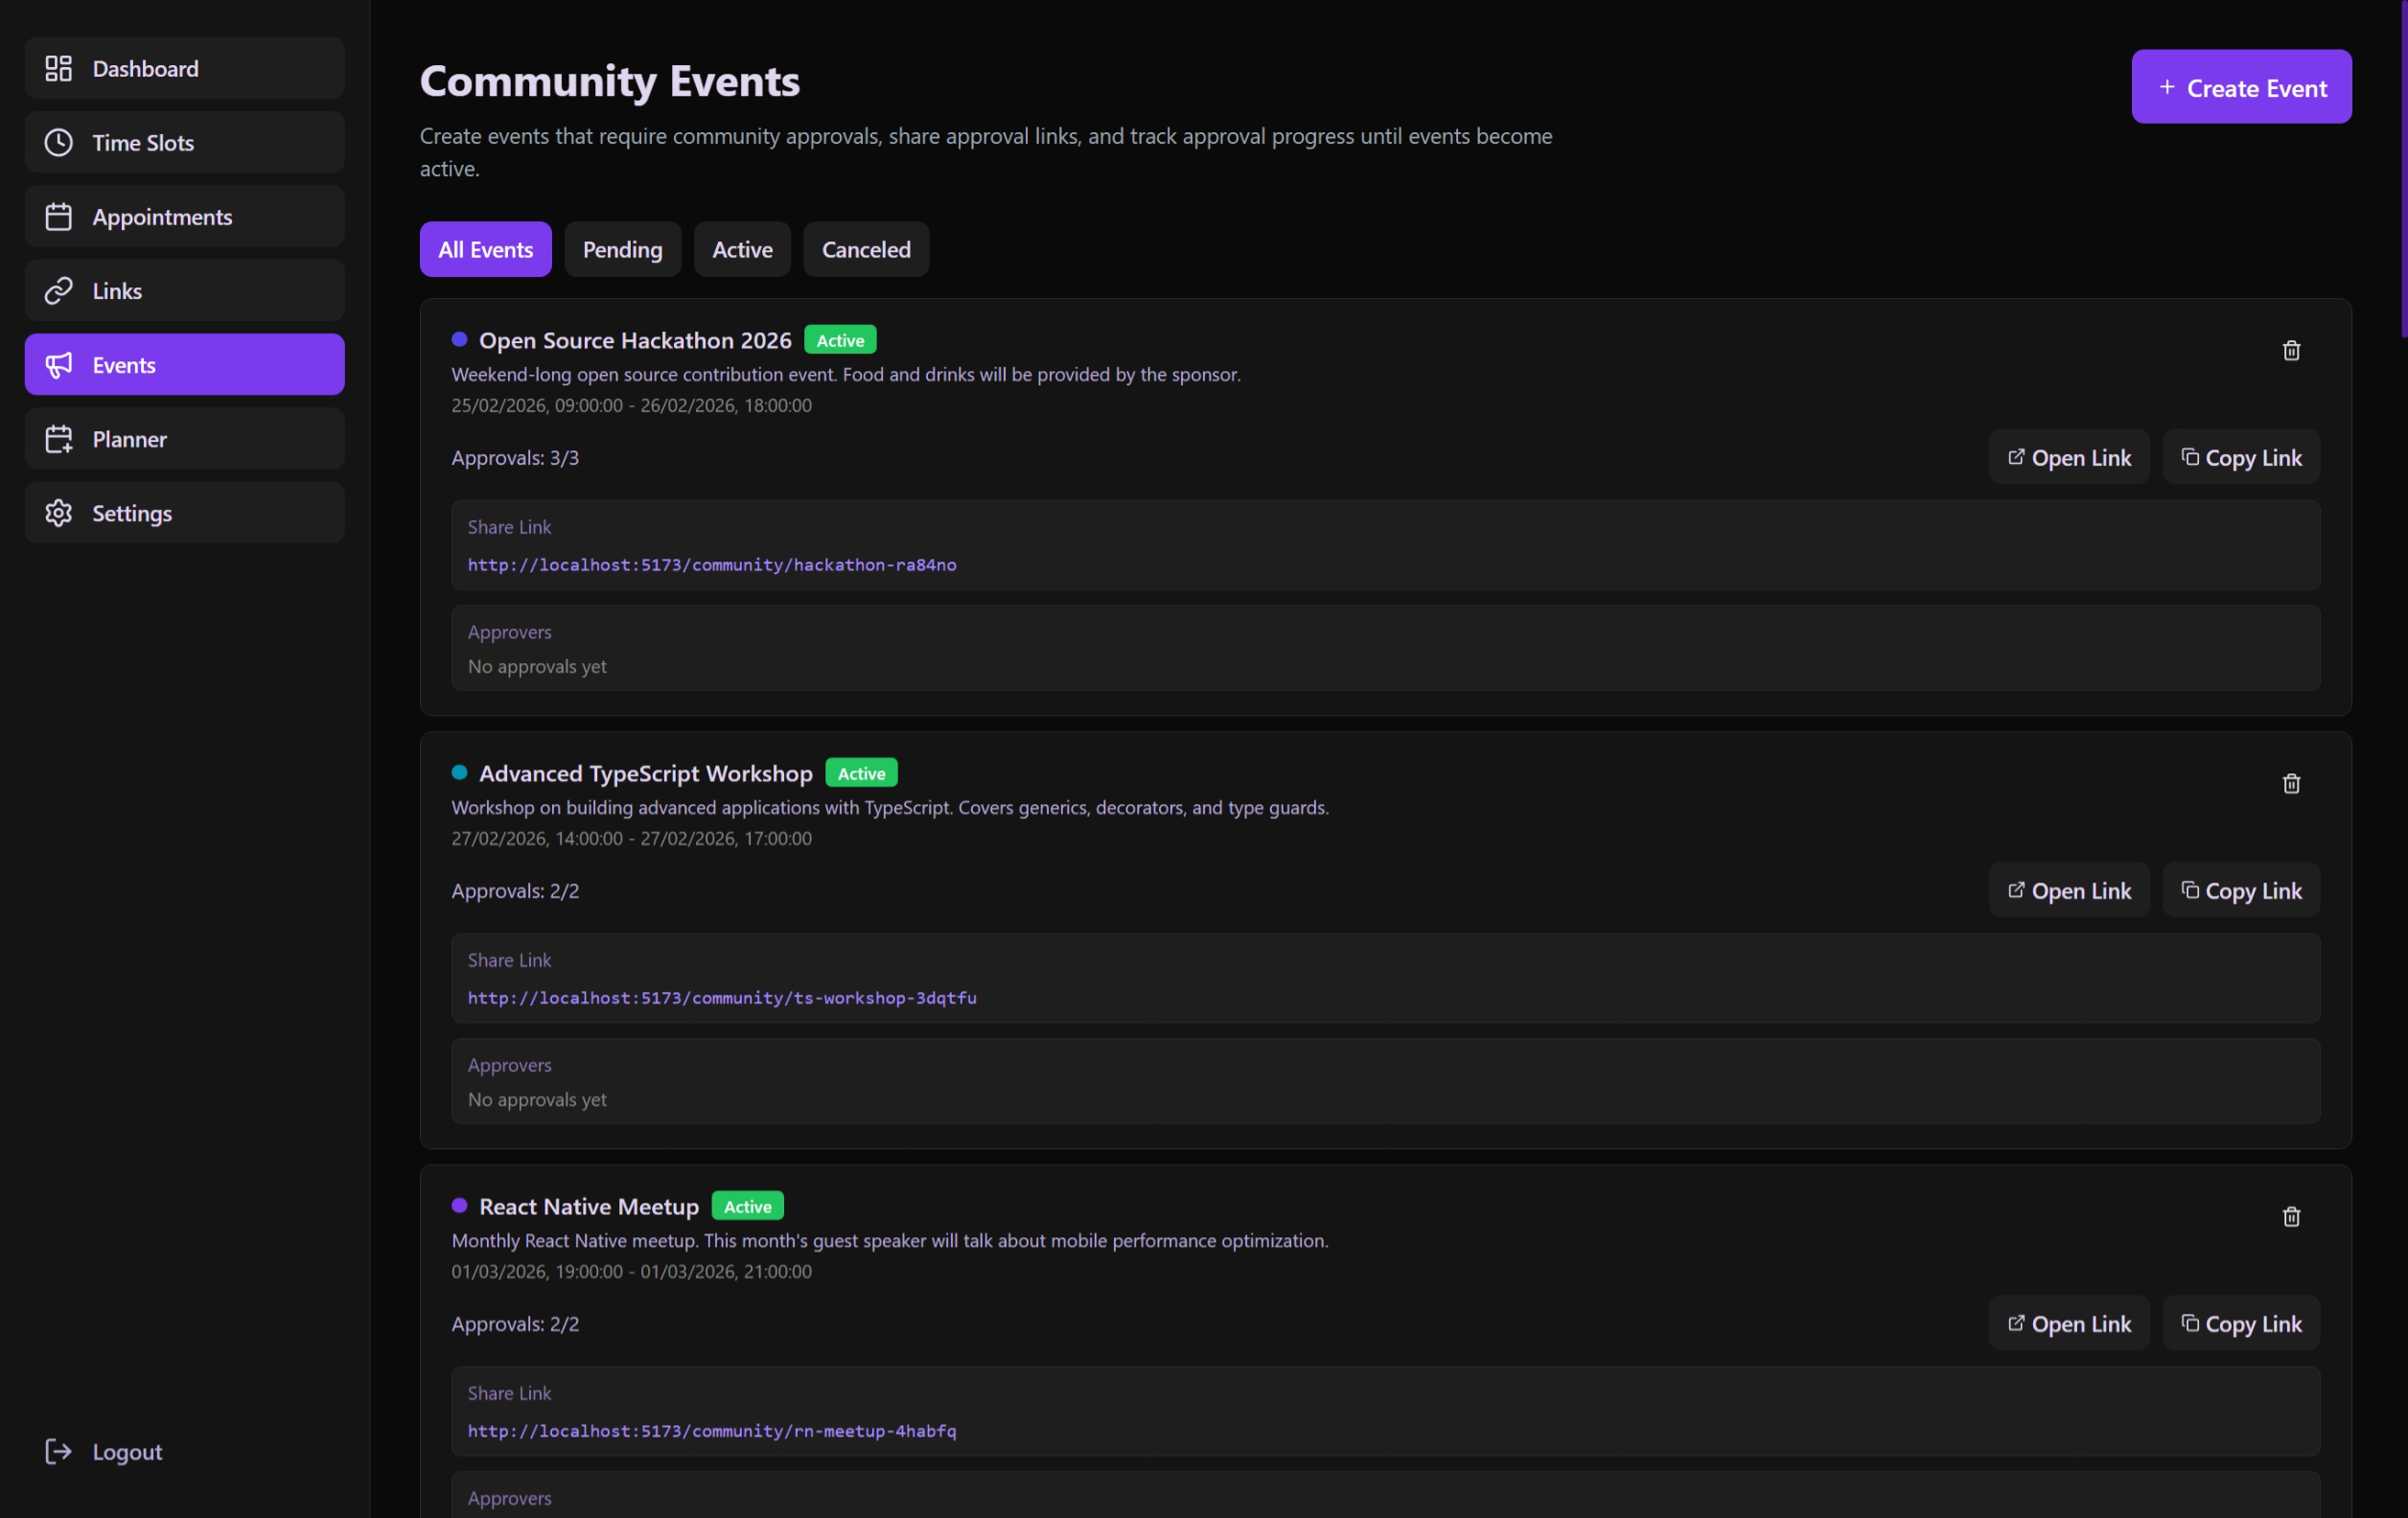
Task: Open the Dashboard from the sidebar icon
Action: [58, 68]
